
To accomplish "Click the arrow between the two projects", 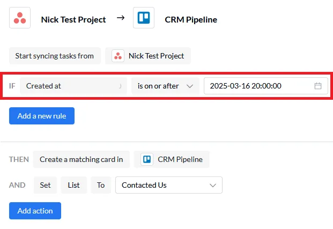I will click(121, 18).
